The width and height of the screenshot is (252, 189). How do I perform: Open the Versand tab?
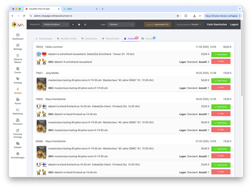pos(148,39)
